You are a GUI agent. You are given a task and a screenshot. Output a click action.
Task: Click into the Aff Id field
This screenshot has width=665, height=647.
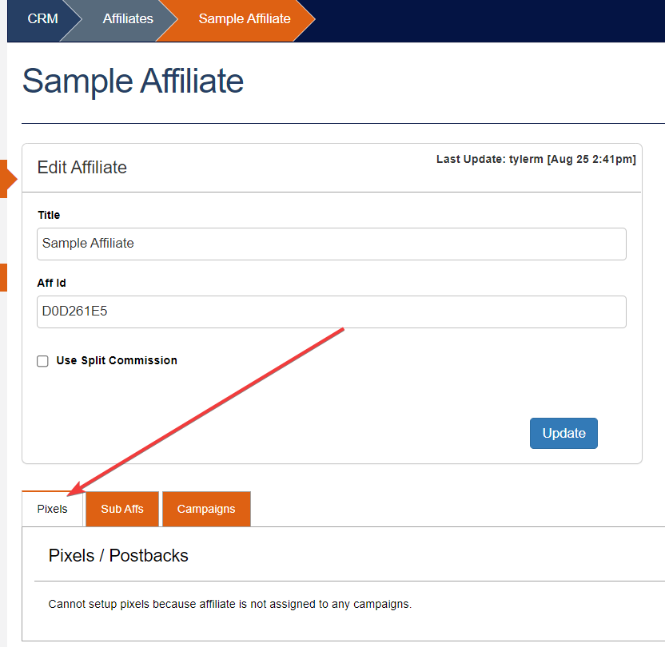pyautogui.click(x=331, y=312)
